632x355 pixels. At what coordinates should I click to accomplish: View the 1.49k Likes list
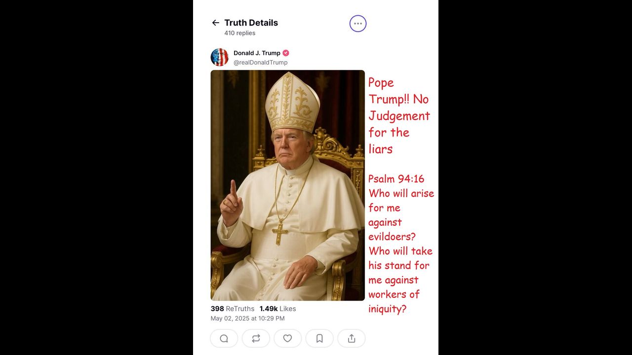click(278, 309)
